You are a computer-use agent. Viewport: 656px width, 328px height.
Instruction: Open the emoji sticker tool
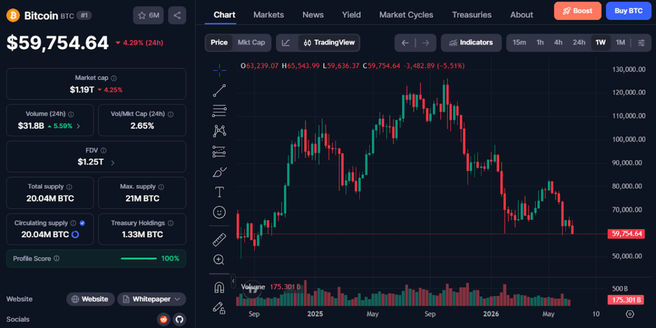[x=220, y=212]
